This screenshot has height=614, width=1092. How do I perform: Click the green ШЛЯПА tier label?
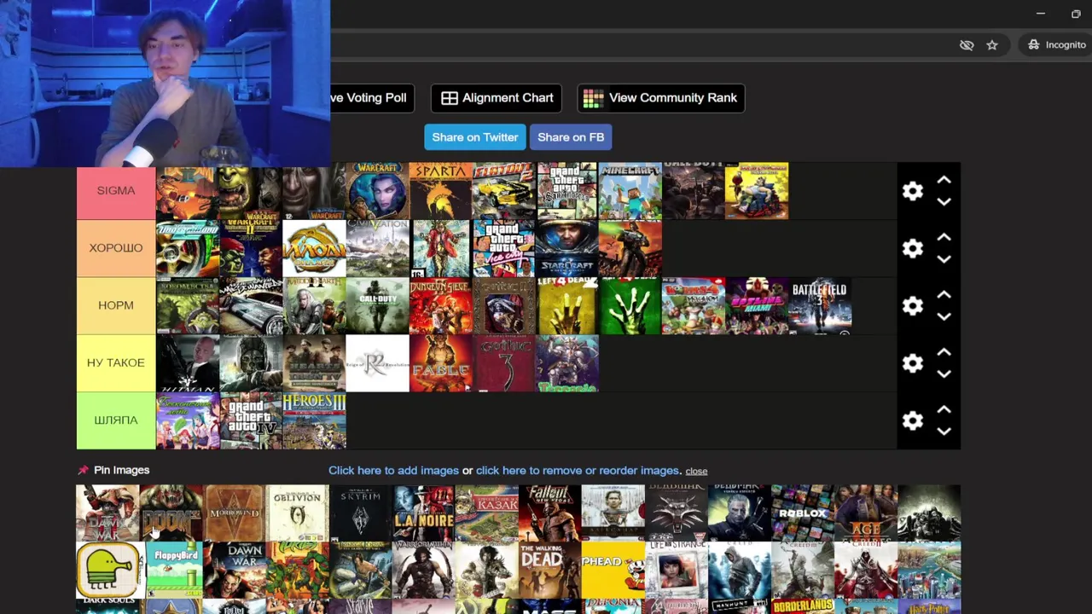coord(116,420)
